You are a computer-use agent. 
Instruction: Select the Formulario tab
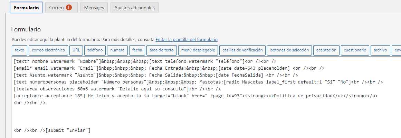click(x=26, y=8)
